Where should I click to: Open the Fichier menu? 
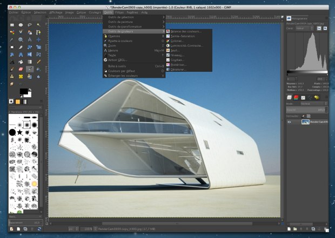(x=14, y=12)
